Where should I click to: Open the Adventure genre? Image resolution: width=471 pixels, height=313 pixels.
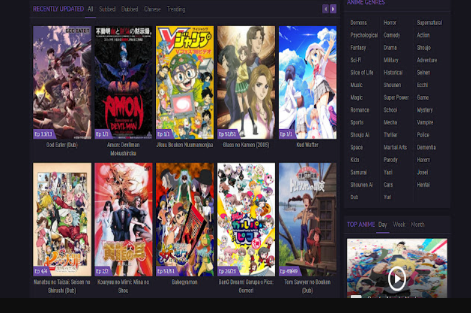[427, 60]
